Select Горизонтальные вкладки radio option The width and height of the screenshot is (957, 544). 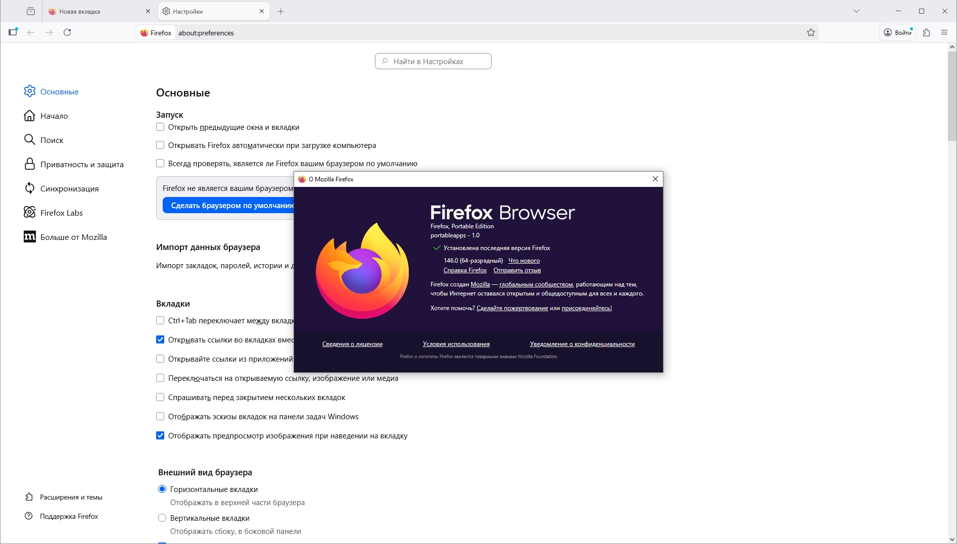(x=162, y=489)
